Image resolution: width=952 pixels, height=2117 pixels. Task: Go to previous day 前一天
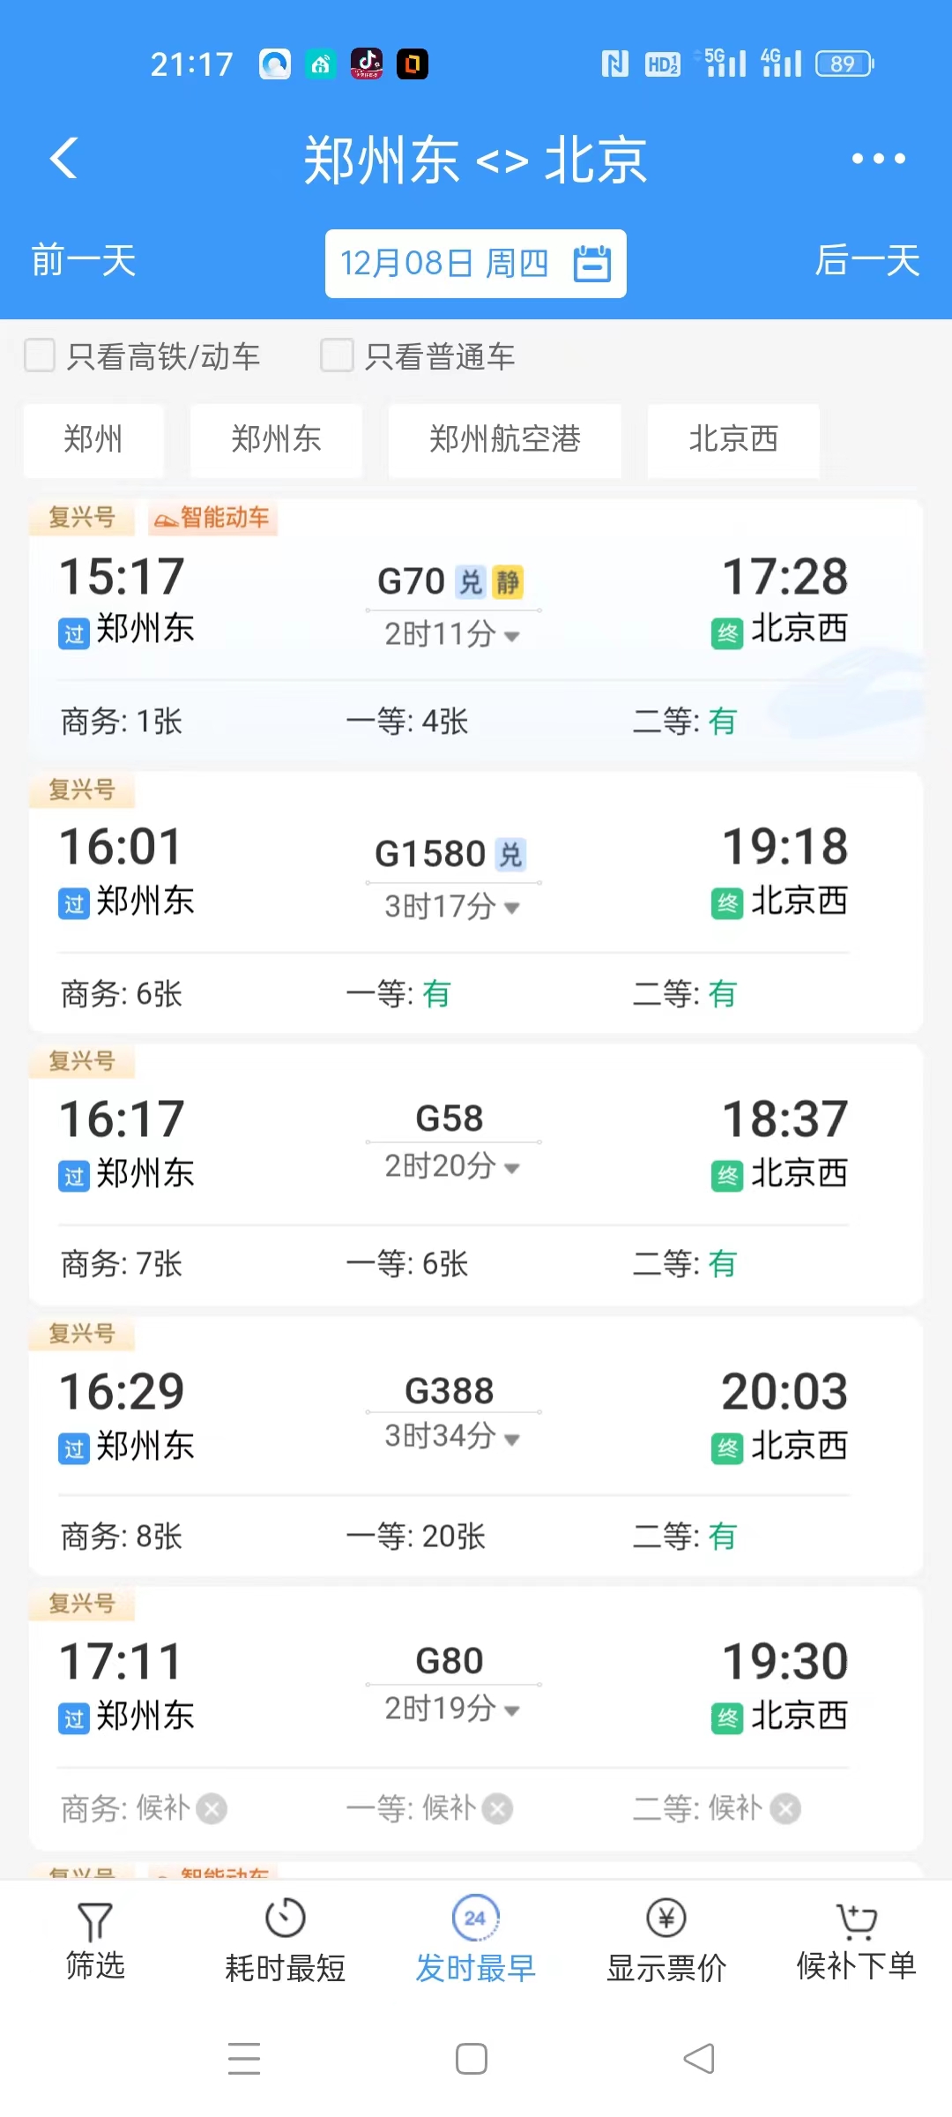coord(84,261)
